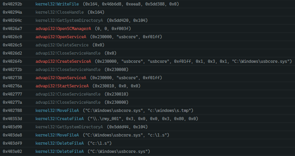
Task: Select advapi32!OpenSCManagerA call
Action: click(63, 28)
